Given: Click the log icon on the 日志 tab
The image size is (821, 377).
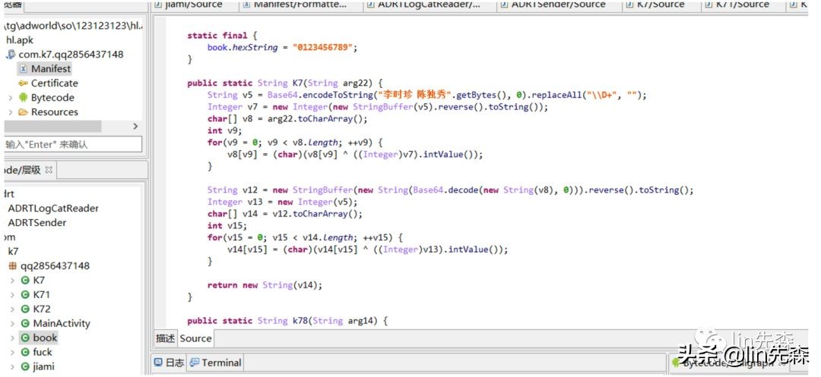Looking at the screenshot, I should pos(158,363).
